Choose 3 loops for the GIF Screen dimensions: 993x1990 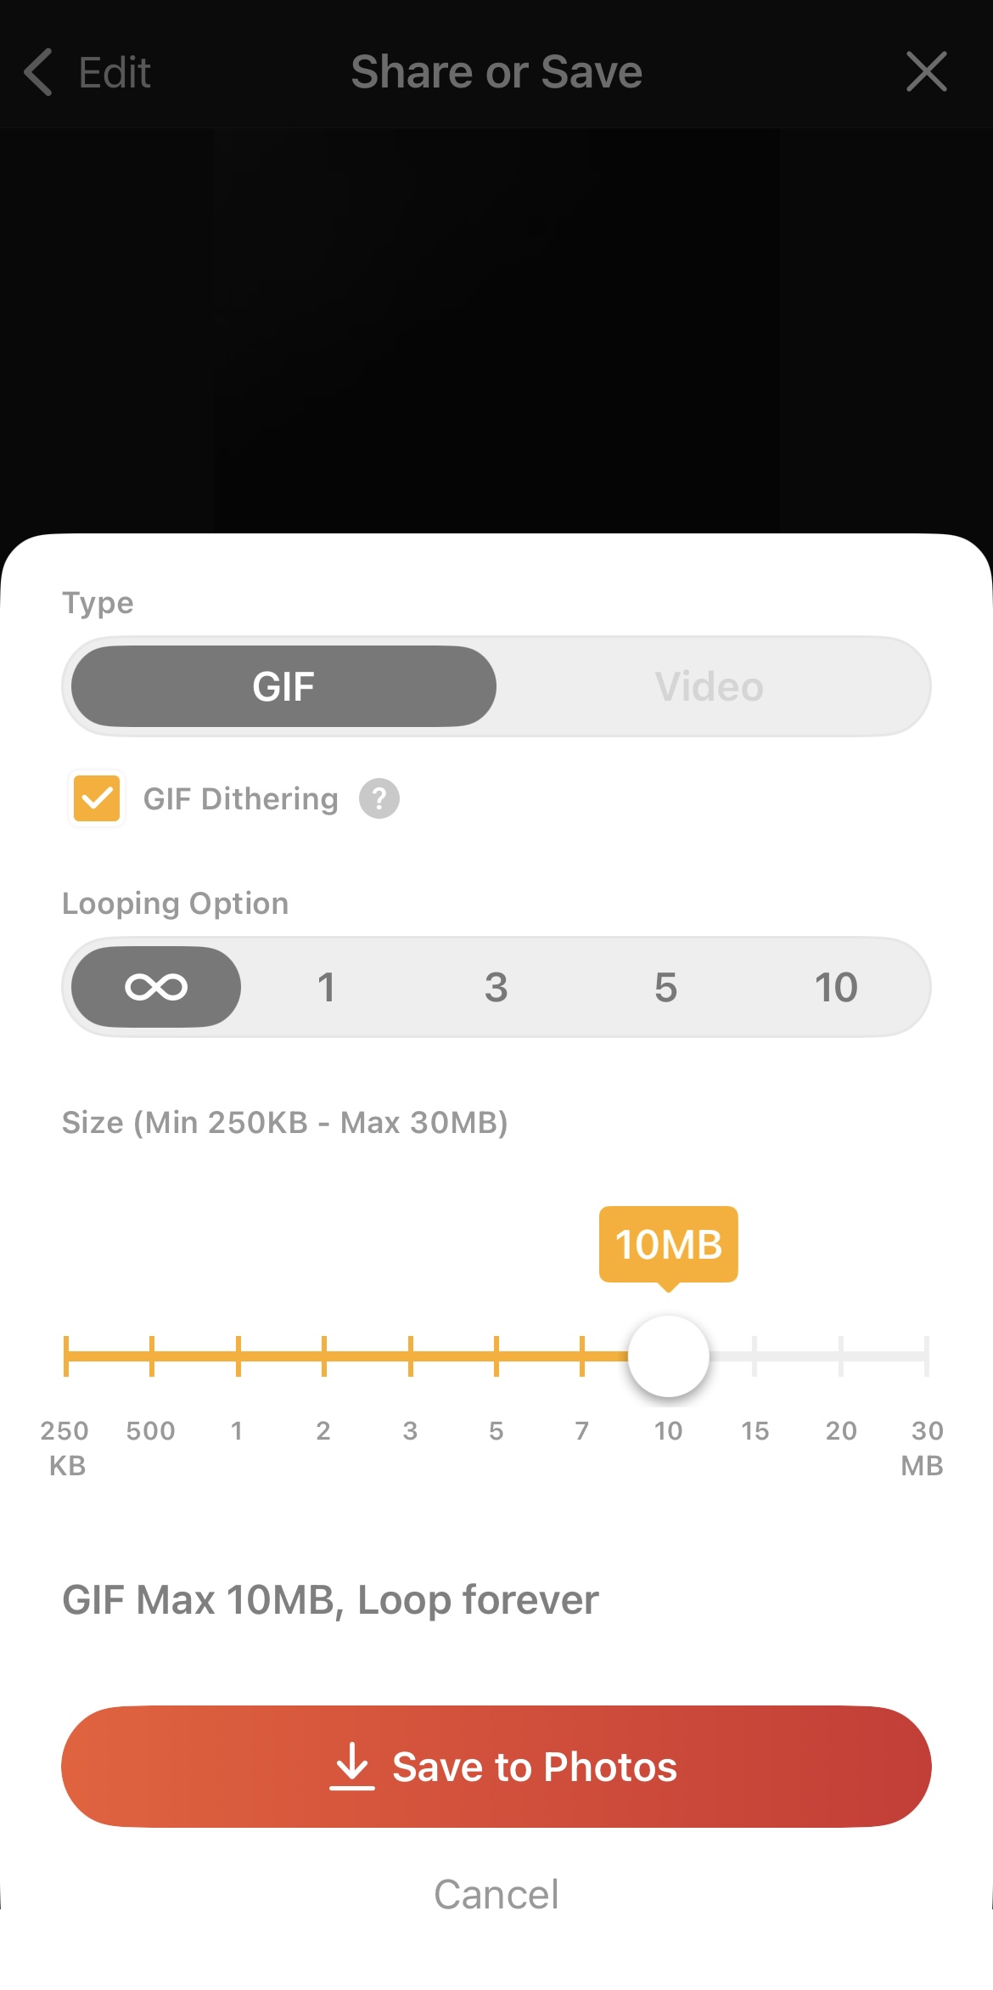pyautogui.click(x=496, y=986)
